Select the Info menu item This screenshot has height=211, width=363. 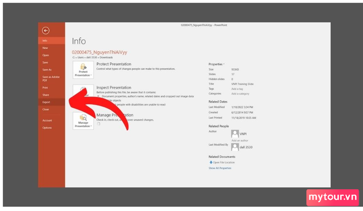[x=51, y=40]
